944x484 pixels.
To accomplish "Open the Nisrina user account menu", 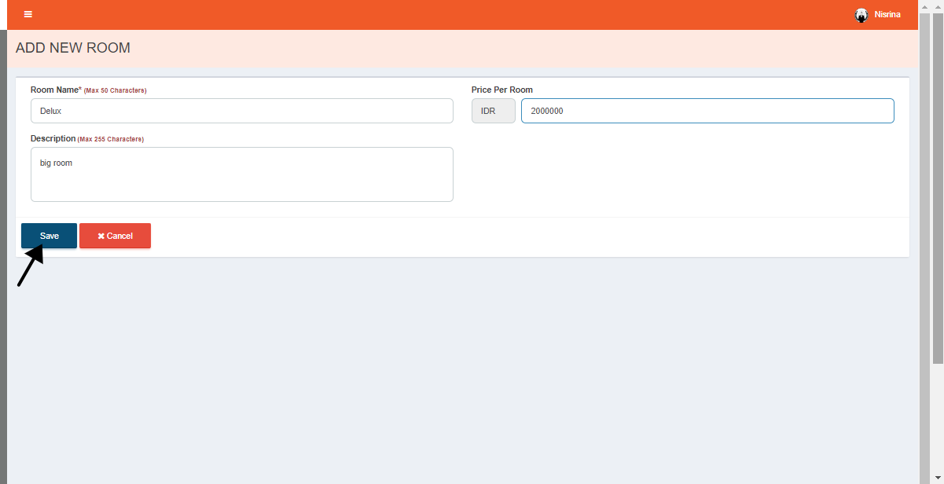I will [887, 15].
